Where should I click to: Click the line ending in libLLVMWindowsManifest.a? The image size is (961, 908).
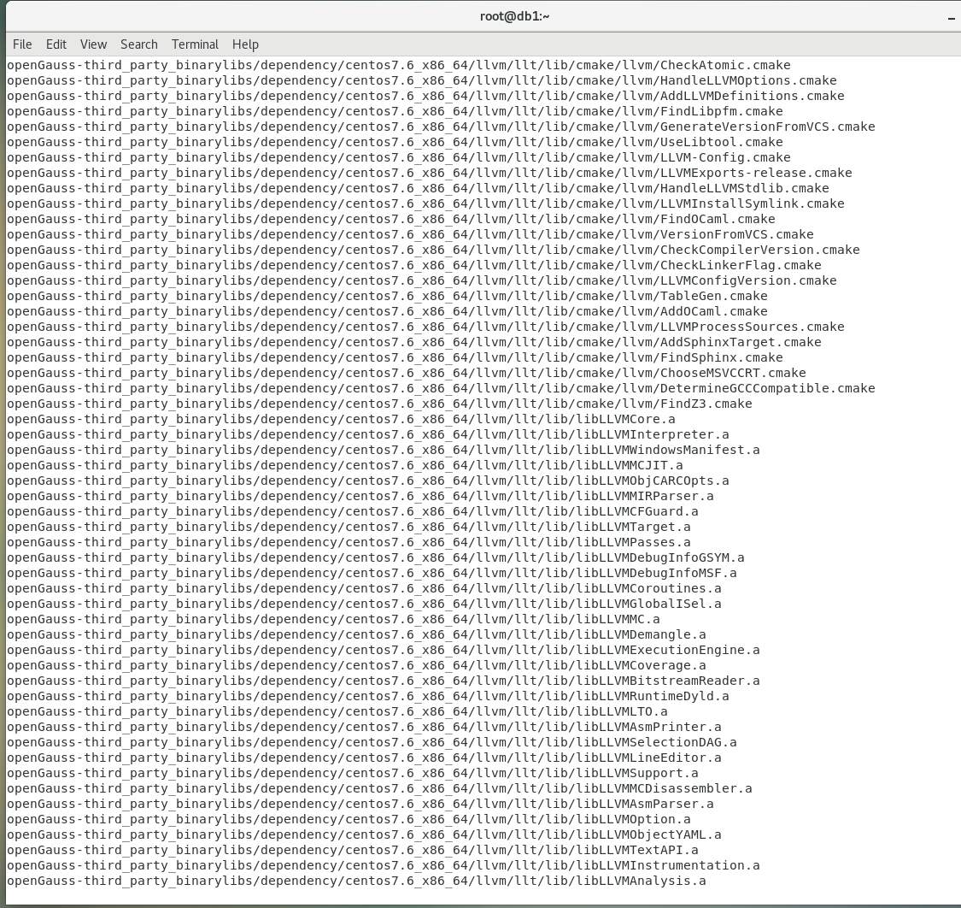pos(383,450)
